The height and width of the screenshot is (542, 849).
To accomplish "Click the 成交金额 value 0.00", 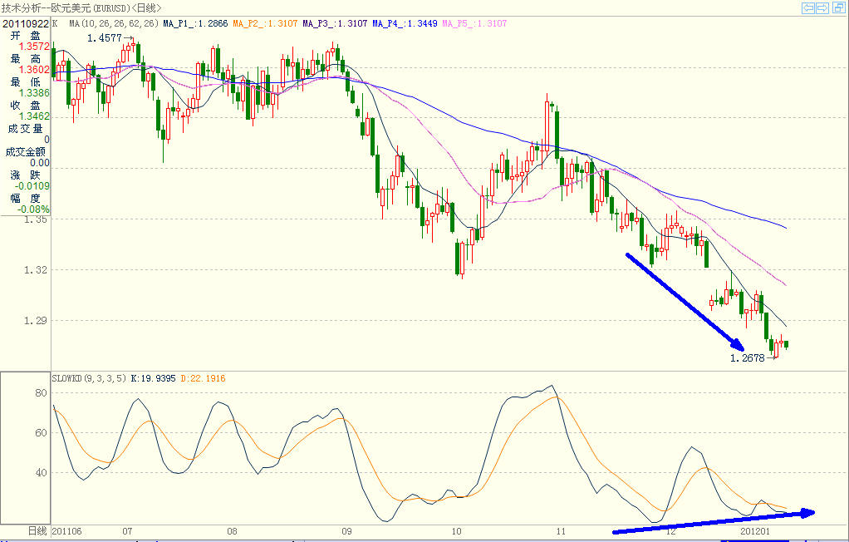I will point(40,163).
